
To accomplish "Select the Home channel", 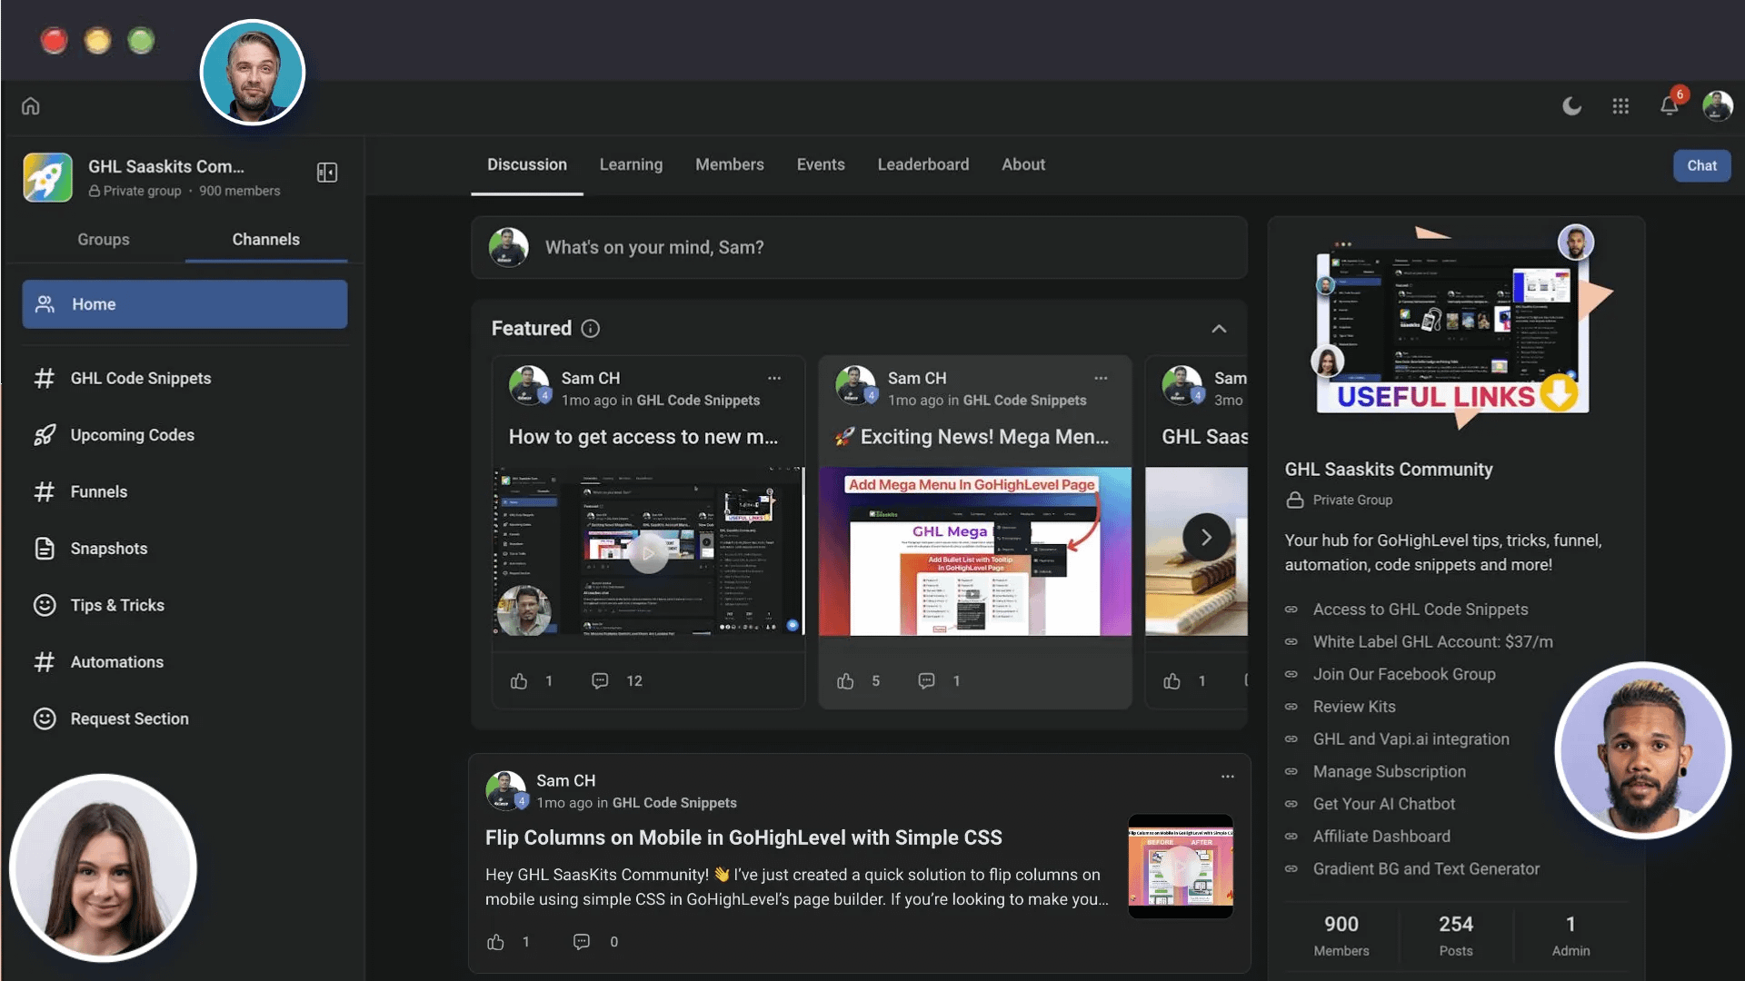I will [184, 304].
